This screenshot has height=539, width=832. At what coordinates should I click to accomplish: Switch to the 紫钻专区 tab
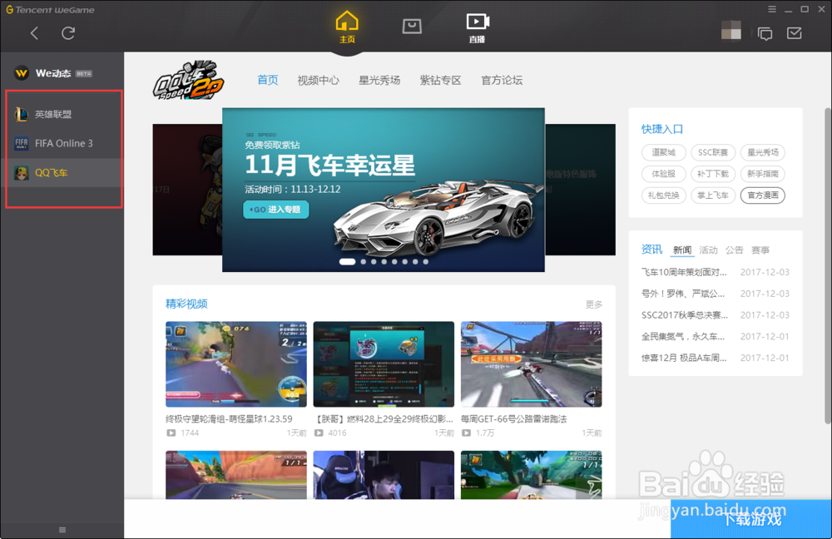tap(440, 80)
